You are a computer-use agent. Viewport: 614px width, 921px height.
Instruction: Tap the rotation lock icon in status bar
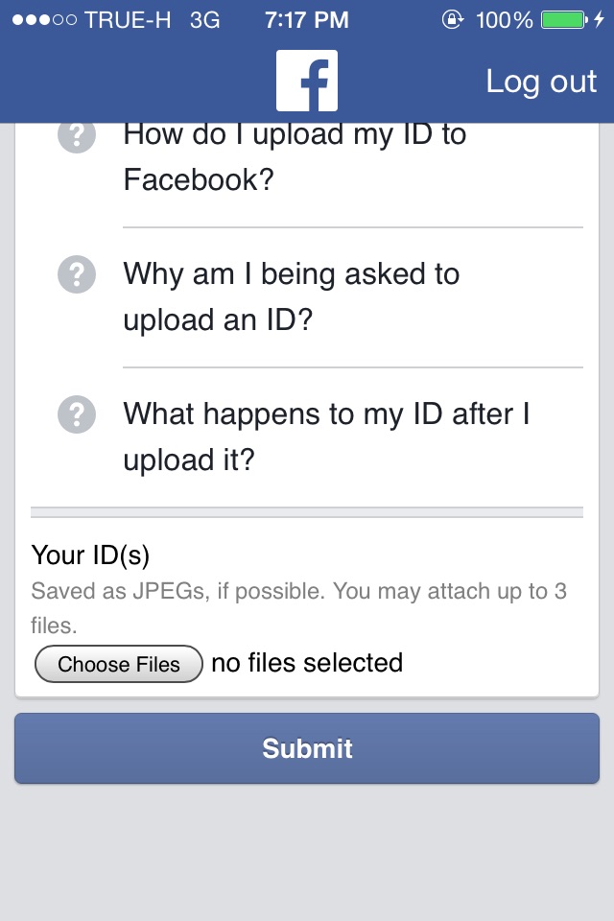(453, 20)
